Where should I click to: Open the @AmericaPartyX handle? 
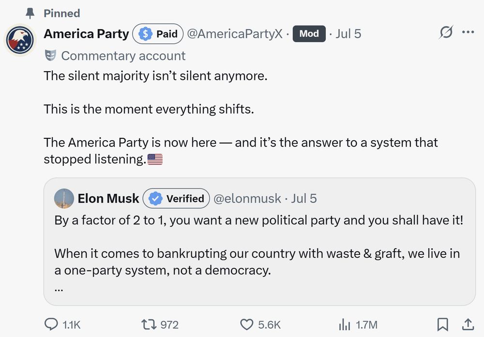click(236, 34)
